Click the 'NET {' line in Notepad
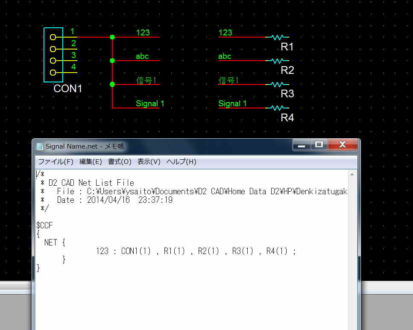 tap(55, 242)
